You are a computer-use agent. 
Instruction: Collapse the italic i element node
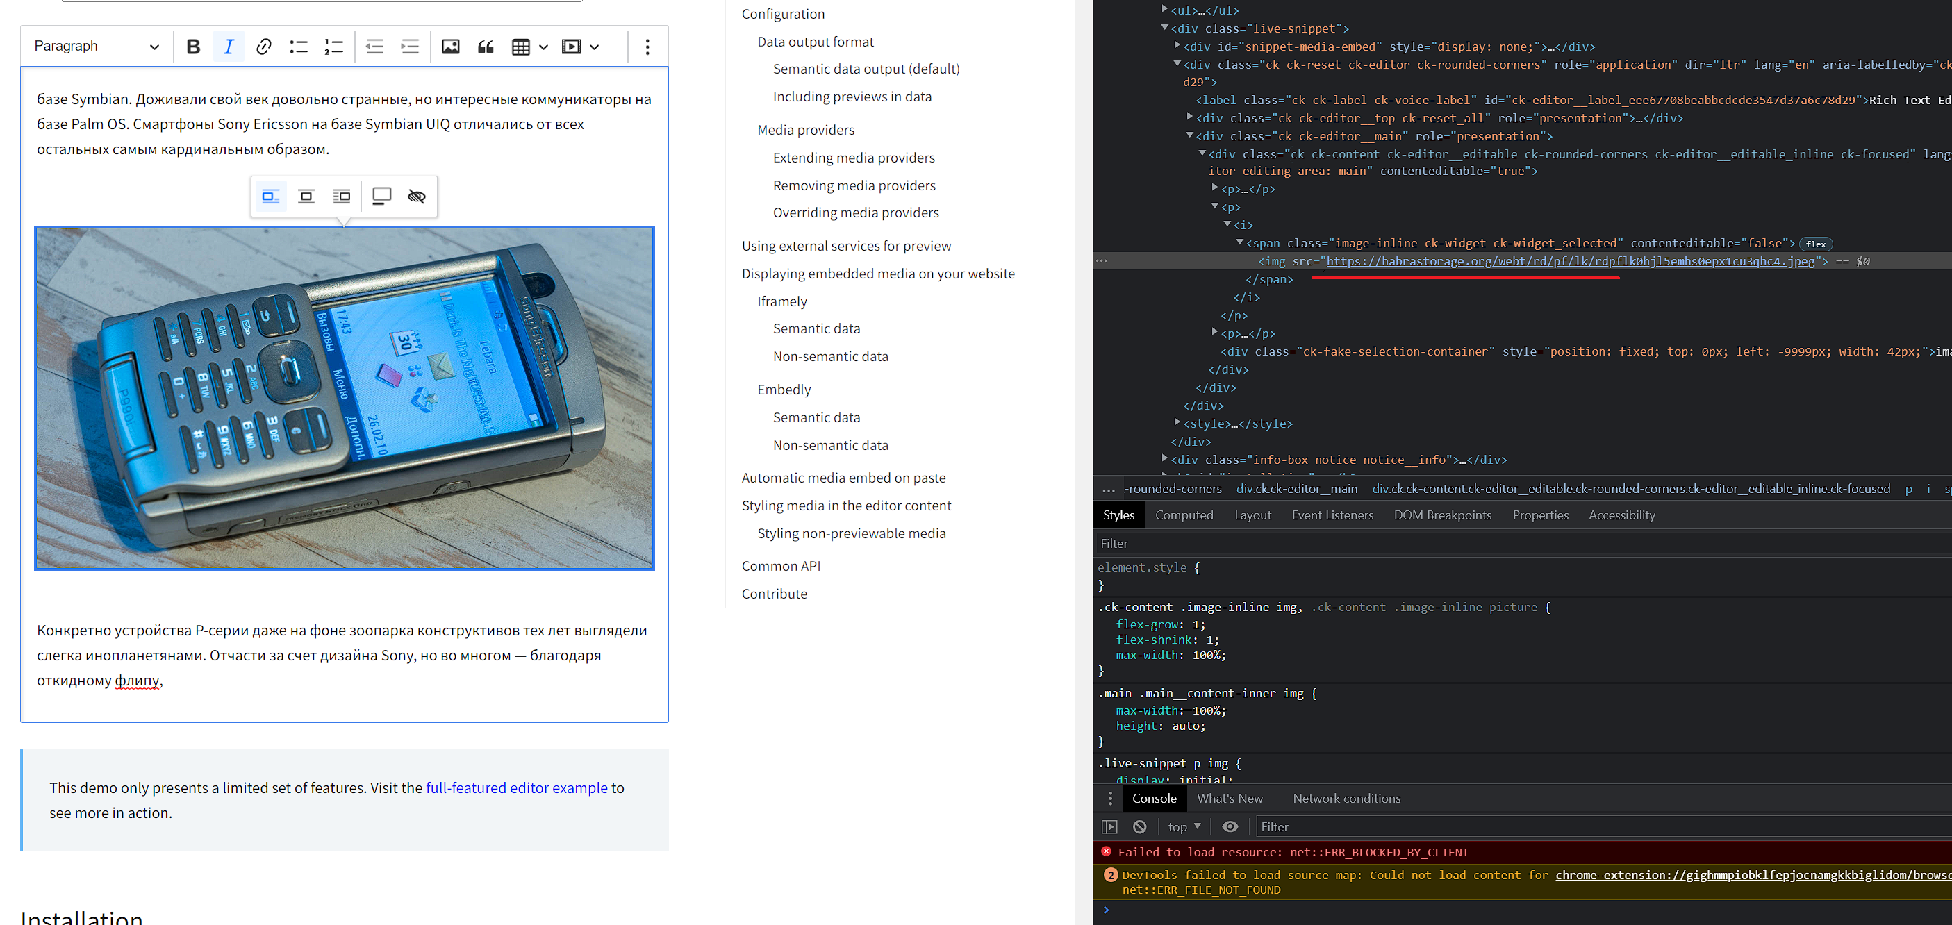(x=1227, y=224)
